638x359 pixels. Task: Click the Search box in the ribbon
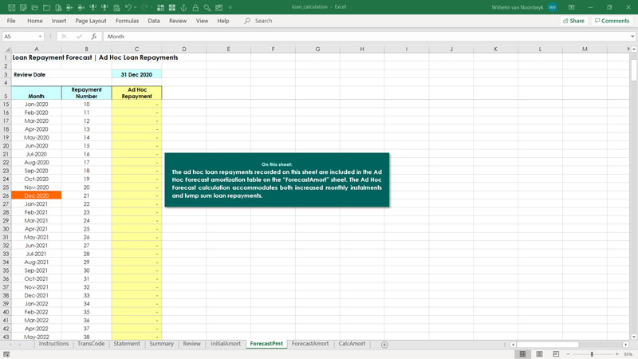point(258,21)
